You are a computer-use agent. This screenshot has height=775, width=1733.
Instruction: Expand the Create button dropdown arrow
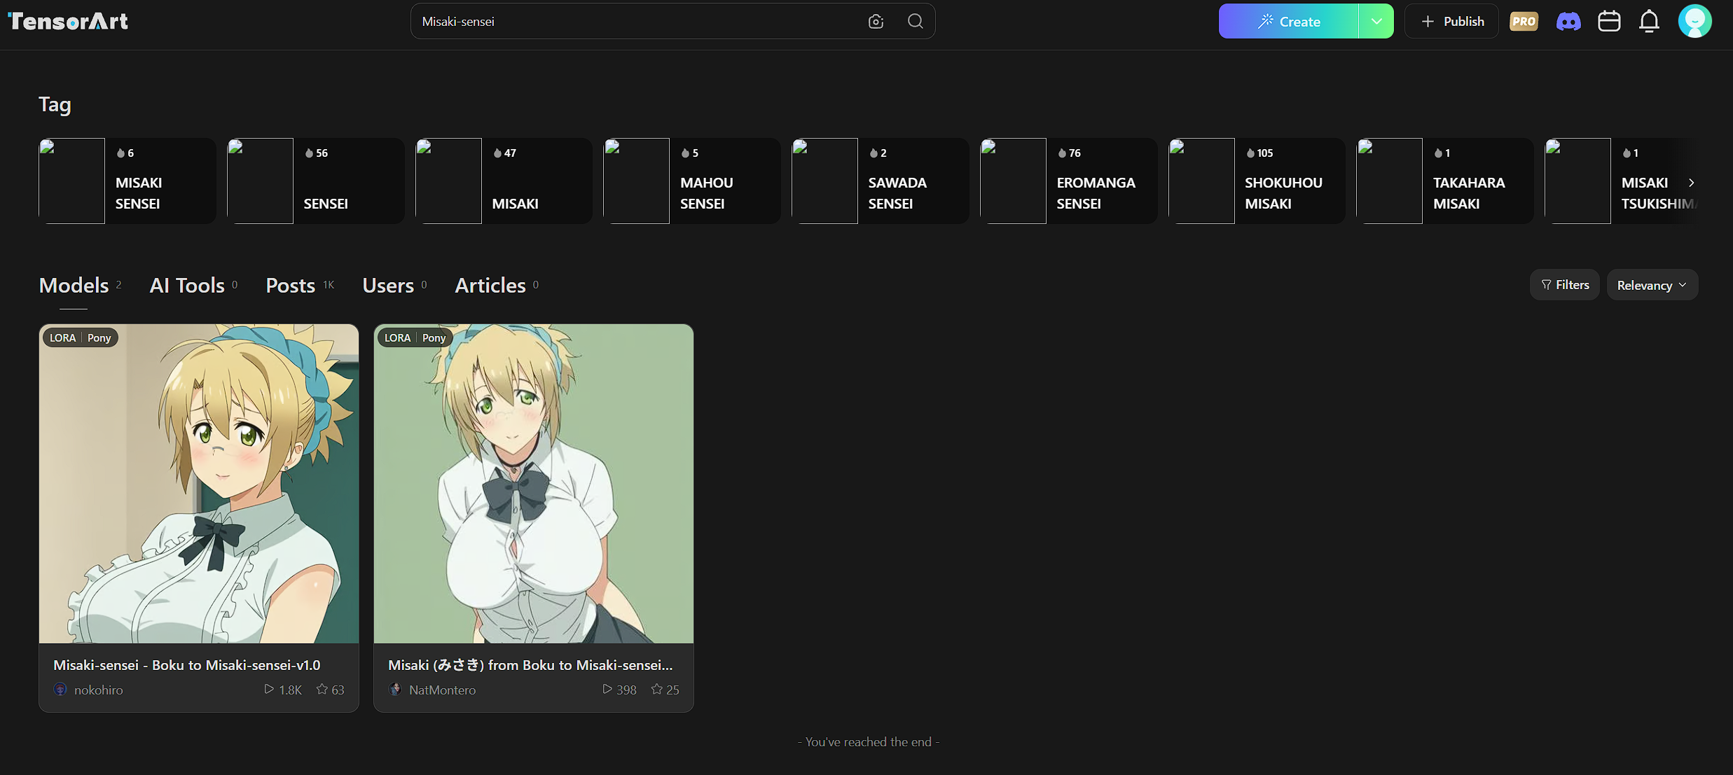point(1376,21)
